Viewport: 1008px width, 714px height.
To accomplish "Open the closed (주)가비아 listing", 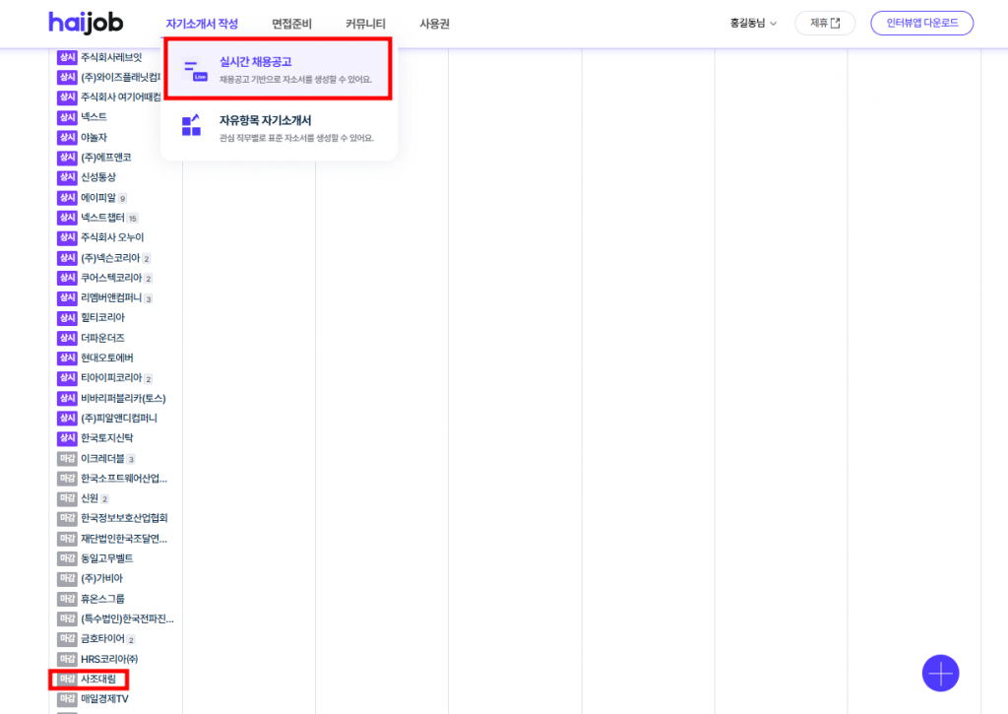I will coord(101,578).
